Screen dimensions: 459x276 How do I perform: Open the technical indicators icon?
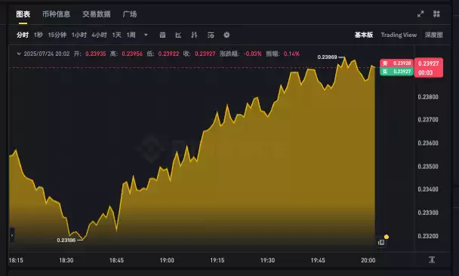pyautogui.click(x=194, y=35)
